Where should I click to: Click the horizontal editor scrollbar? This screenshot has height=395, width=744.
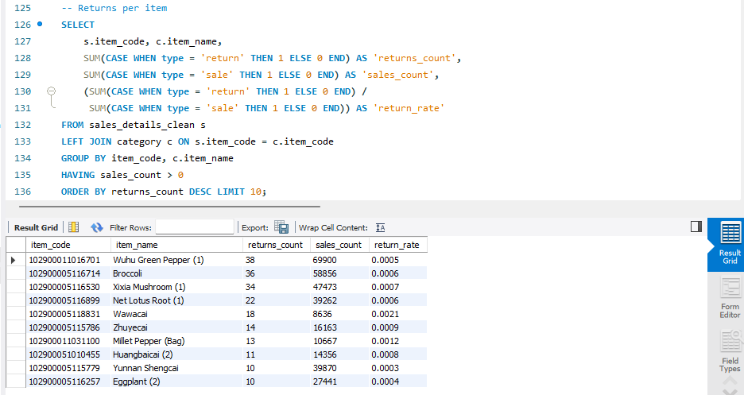coord(169,207)
